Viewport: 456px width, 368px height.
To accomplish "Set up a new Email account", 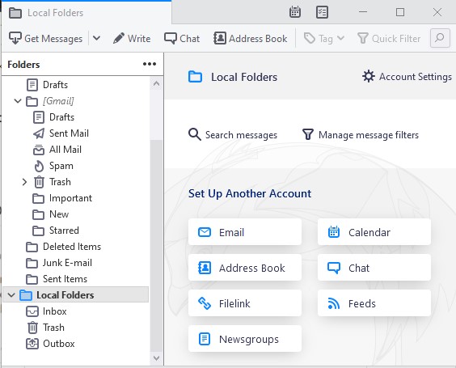I will tap(245, 232).
